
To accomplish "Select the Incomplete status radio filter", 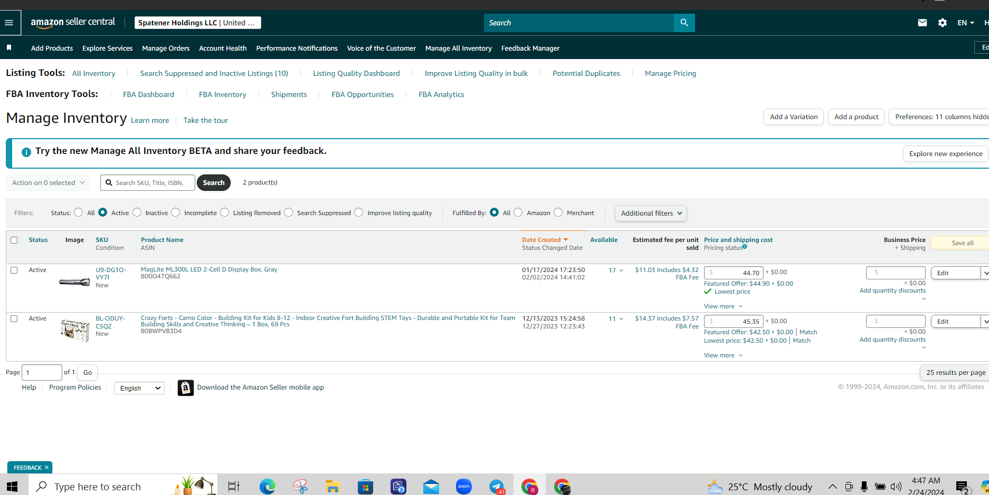I will click(176, 212).
